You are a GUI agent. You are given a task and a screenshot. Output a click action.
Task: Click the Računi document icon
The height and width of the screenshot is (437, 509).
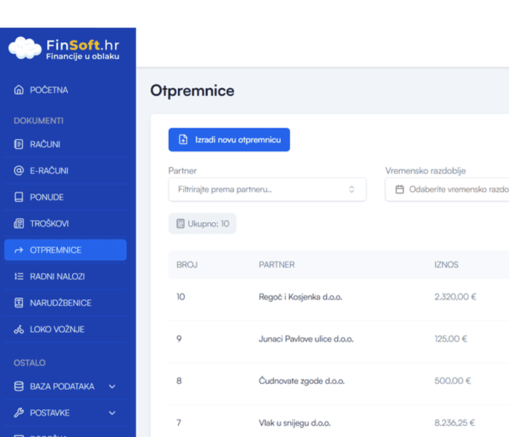coord(19,144)
